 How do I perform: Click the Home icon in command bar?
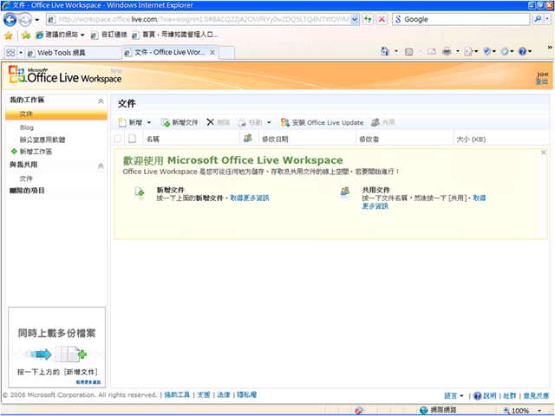point(385,52)
